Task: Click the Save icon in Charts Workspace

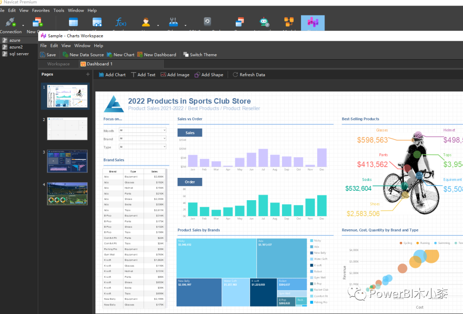Action: (x=43, y=55)
